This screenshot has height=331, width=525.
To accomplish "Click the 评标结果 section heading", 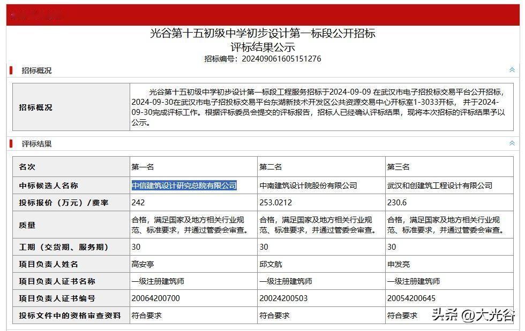I will pyautogui.click(x=36, y=144).
